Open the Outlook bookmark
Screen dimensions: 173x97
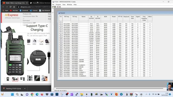coord(34,11)
